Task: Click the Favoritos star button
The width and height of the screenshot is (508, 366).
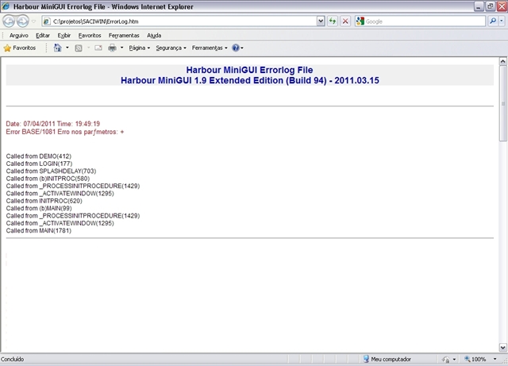Action: coord(19,48)
